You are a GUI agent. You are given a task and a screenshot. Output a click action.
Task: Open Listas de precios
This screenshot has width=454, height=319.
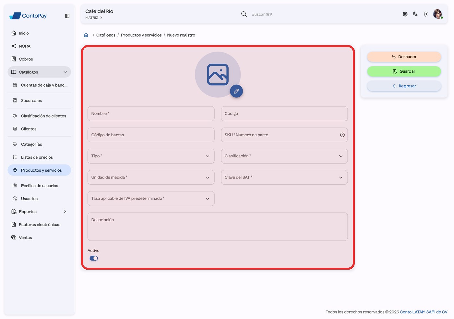[x=39, y=157]
